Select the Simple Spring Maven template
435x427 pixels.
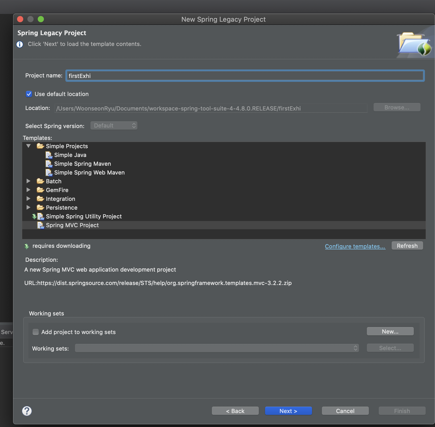point(224,164)
